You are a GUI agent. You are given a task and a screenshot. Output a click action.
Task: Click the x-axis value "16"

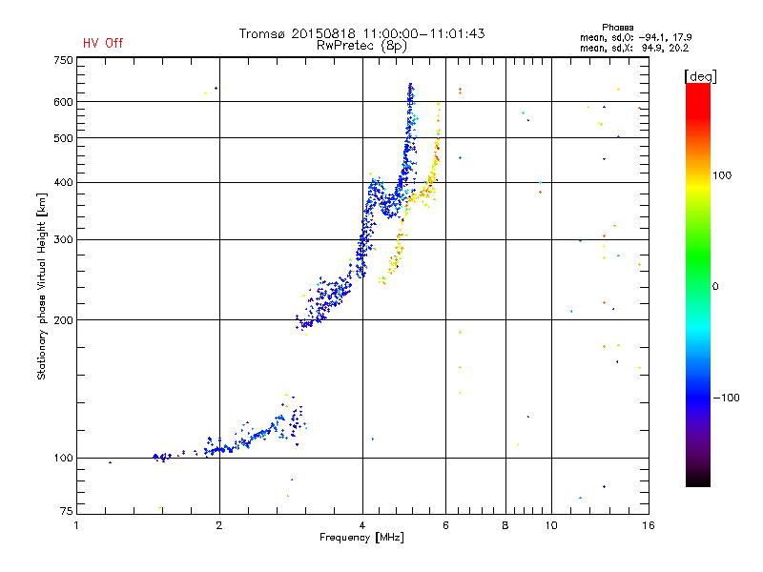click(649, 525)
